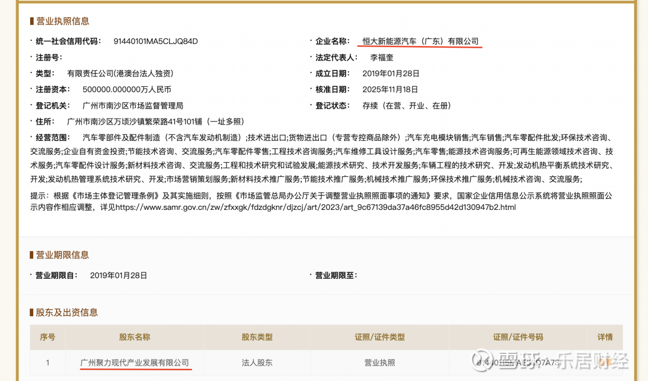
Task: Select 营业执照 cell in shareholder table
Action: [x=380, y=363]
